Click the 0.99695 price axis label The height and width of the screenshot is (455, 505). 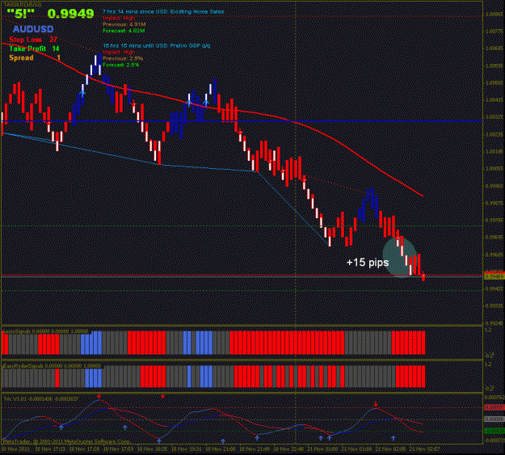tap(494, 238)
